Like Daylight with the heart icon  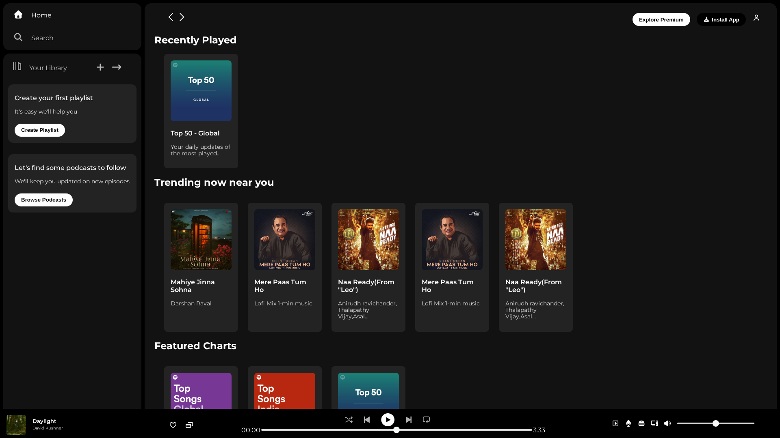coord(173,425)
